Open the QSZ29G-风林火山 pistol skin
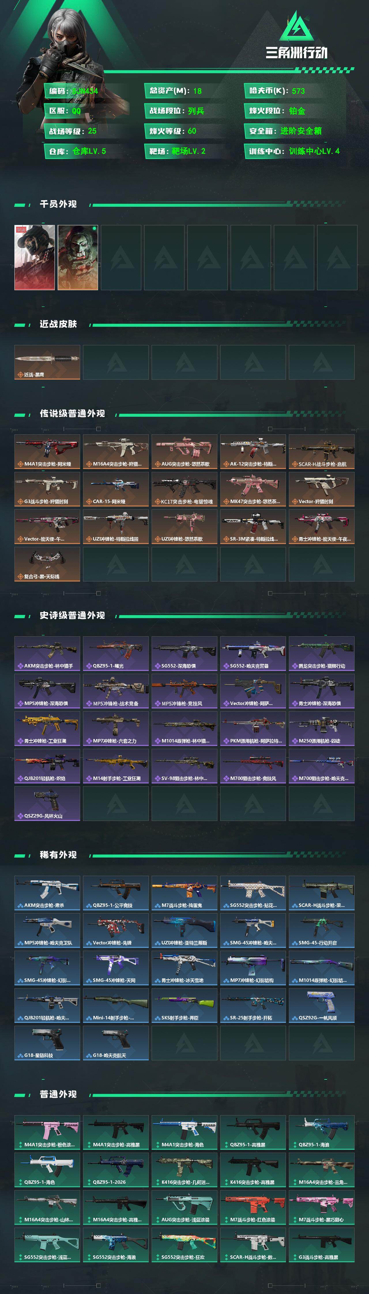Image resolution: width=369 pixels, height=1294 pixels. (x=47, y=803)
